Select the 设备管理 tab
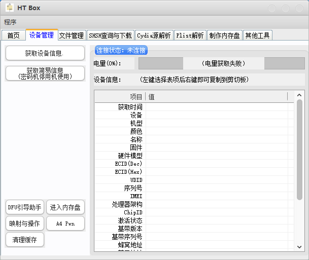 tap(42, 35)
